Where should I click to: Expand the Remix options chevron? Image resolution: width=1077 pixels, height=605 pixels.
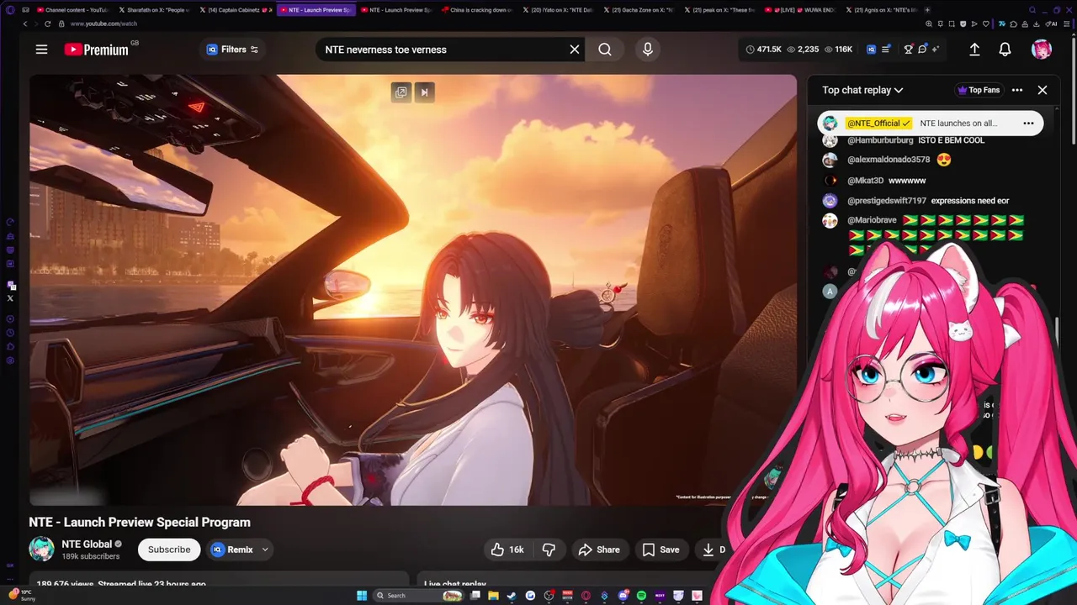pos(265,550)
